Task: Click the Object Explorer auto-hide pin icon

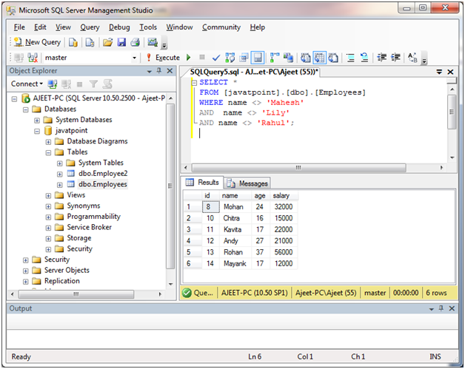Action: point(159,71)
